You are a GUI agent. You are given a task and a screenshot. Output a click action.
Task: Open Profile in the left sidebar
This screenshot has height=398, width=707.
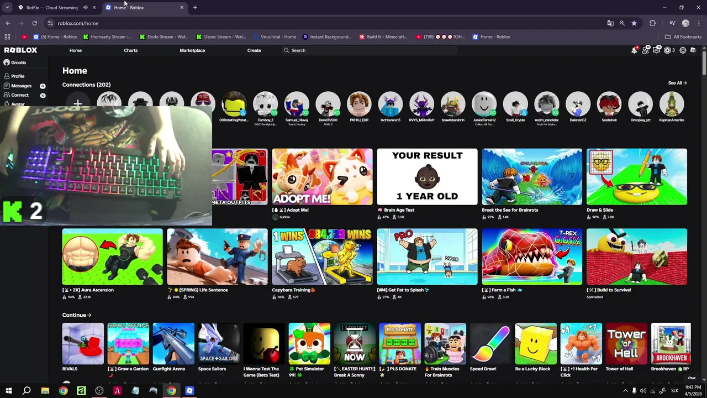point(18,76)
